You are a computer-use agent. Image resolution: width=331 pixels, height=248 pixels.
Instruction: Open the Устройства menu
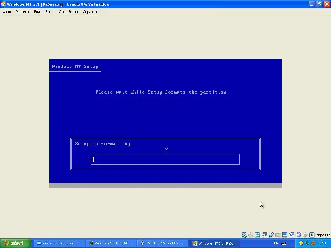pyautogui.click(x=68, y=12)
